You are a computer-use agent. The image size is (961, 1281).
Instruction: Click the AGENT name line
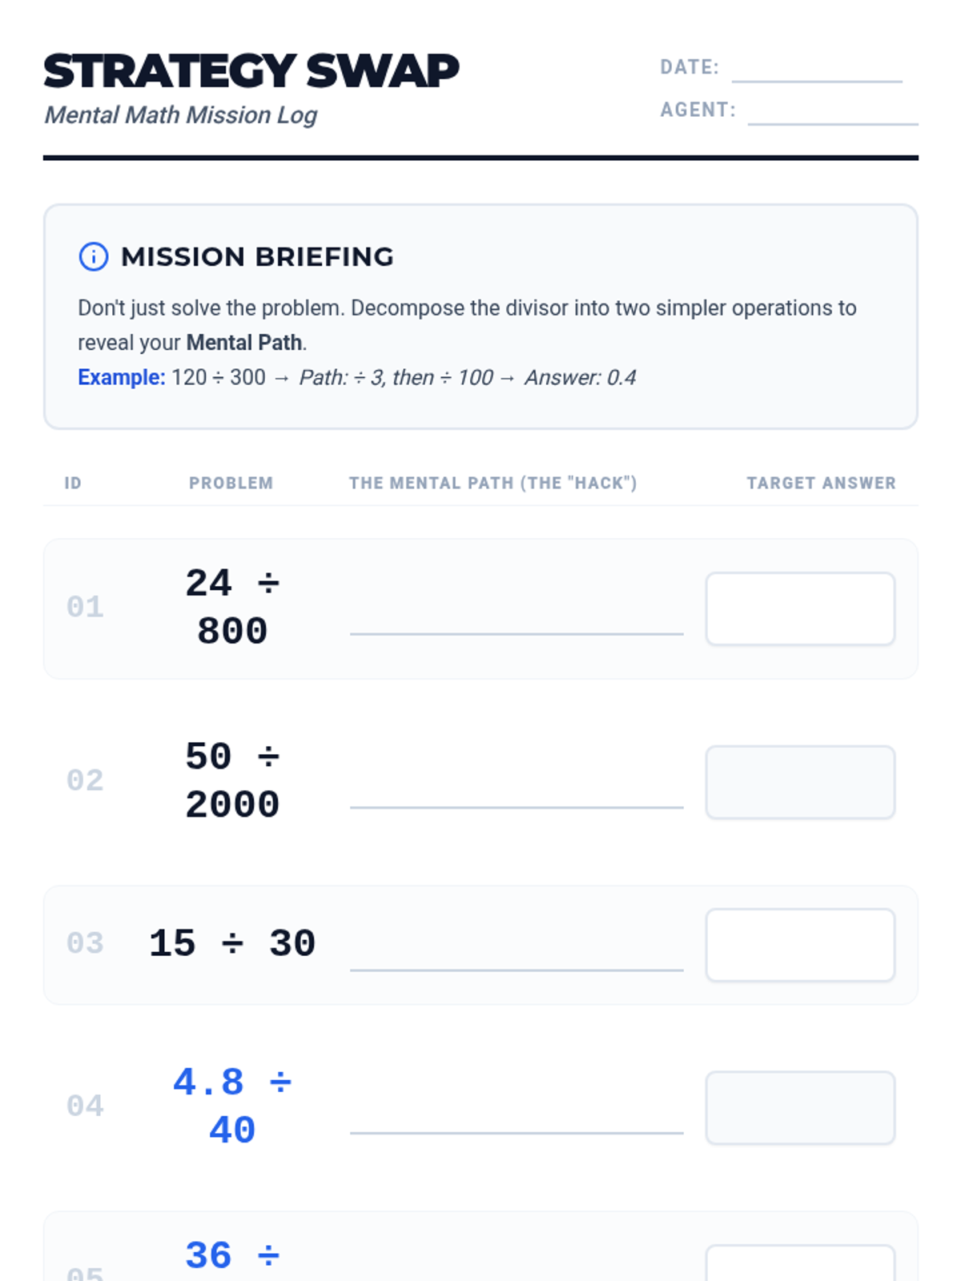[x=833, y=123]
